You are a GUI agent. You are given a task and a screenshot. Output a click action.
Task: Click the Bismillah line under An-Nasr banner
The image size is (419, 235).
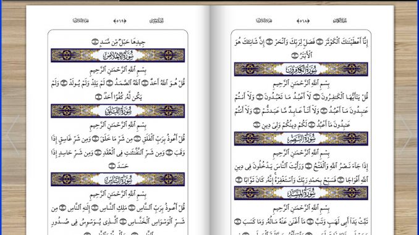tap(301, 153)
